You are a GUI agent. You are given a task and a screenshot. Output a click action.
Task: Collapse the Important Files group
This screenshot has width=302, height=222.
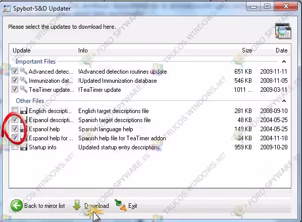pos(284,62)
